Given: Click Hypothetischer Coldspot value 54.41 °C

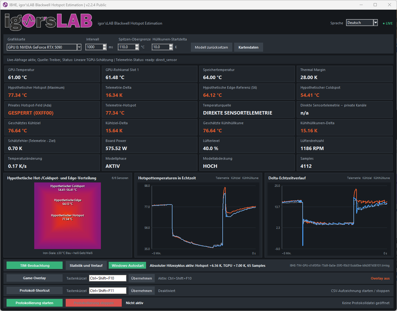Looking at the screenshot, I should [x=310, y=95].
